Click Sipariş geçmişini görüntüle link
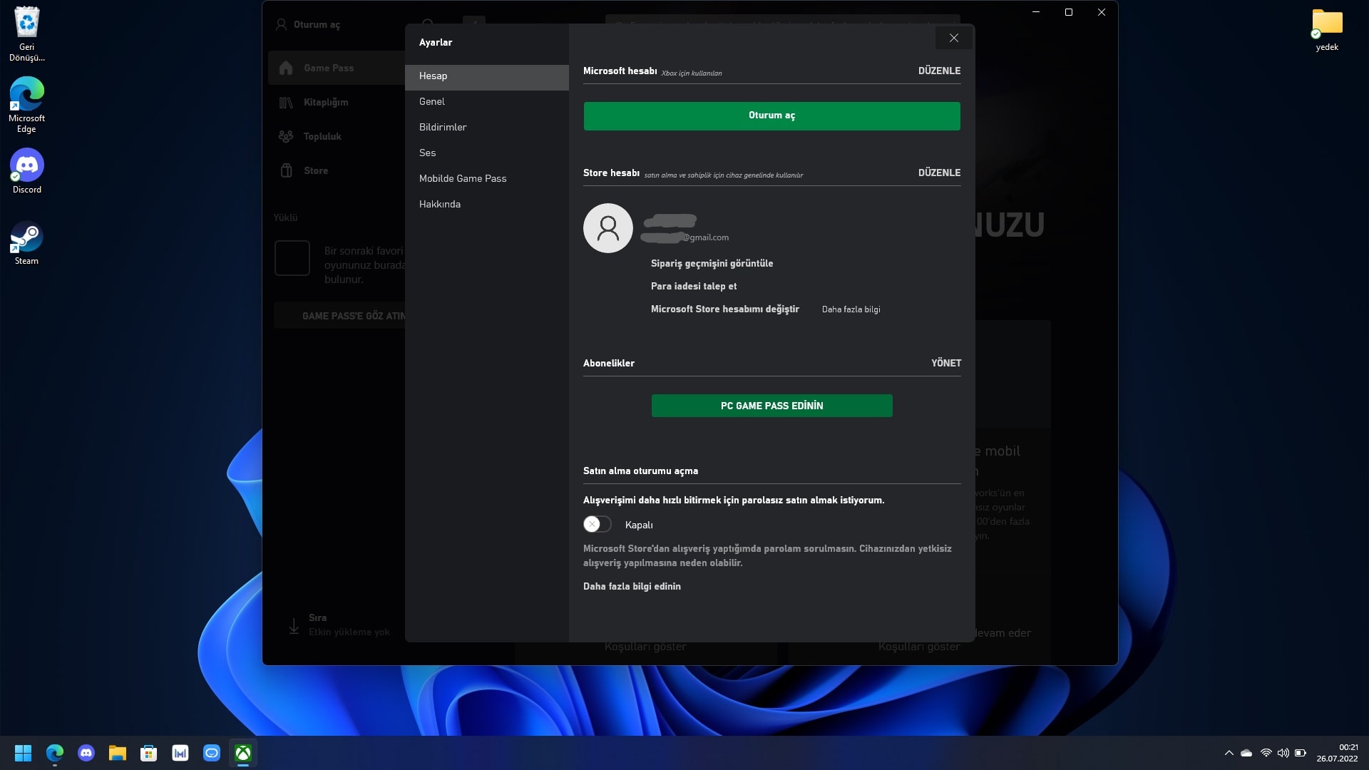This screenshot has width=1369, height=770. pyautogui.click(x=712, y=264)
